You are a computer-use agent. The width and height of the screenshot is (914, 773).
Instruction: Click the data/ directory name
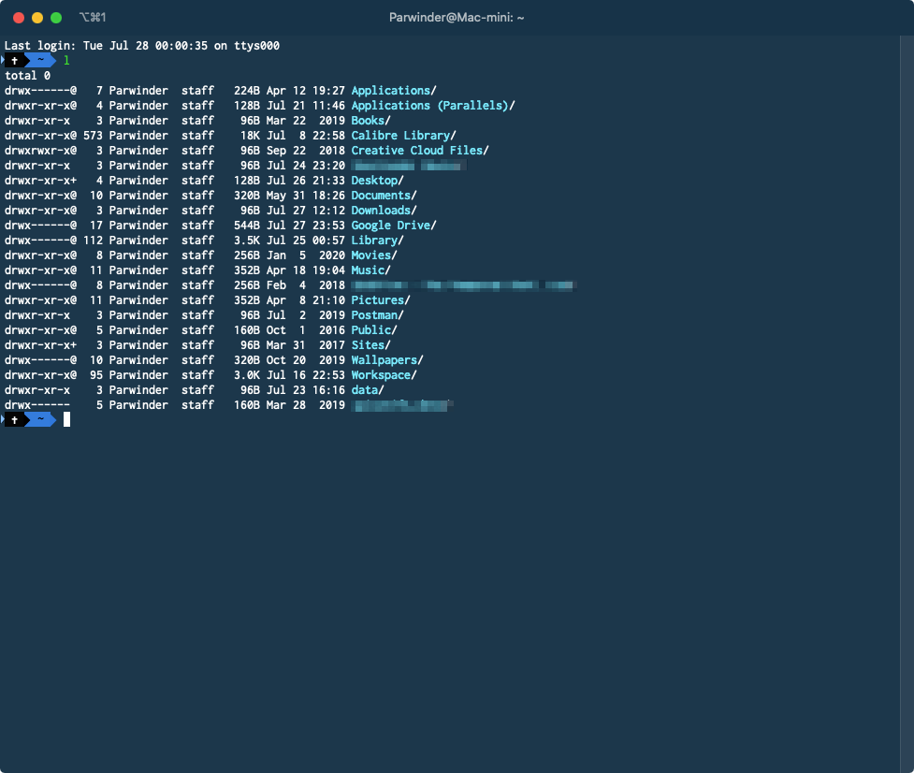click(368, 390)
